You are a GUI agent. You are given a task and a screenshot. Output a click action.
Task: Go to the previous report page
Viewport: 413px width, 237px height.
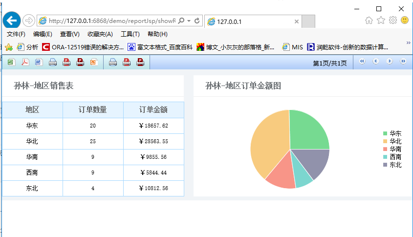[x=376, y=62]
